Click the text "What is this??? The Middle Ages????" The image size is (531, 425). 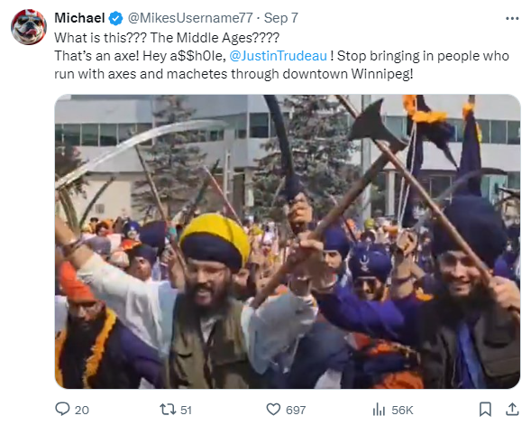(x=167, y=38)
